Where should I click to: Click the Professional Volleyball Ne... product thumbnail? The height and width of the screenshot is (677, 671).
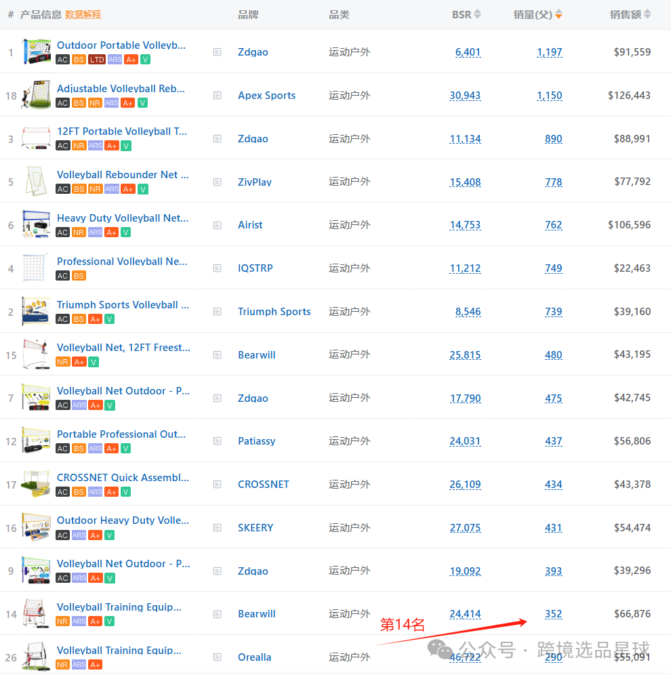(34, 268)
